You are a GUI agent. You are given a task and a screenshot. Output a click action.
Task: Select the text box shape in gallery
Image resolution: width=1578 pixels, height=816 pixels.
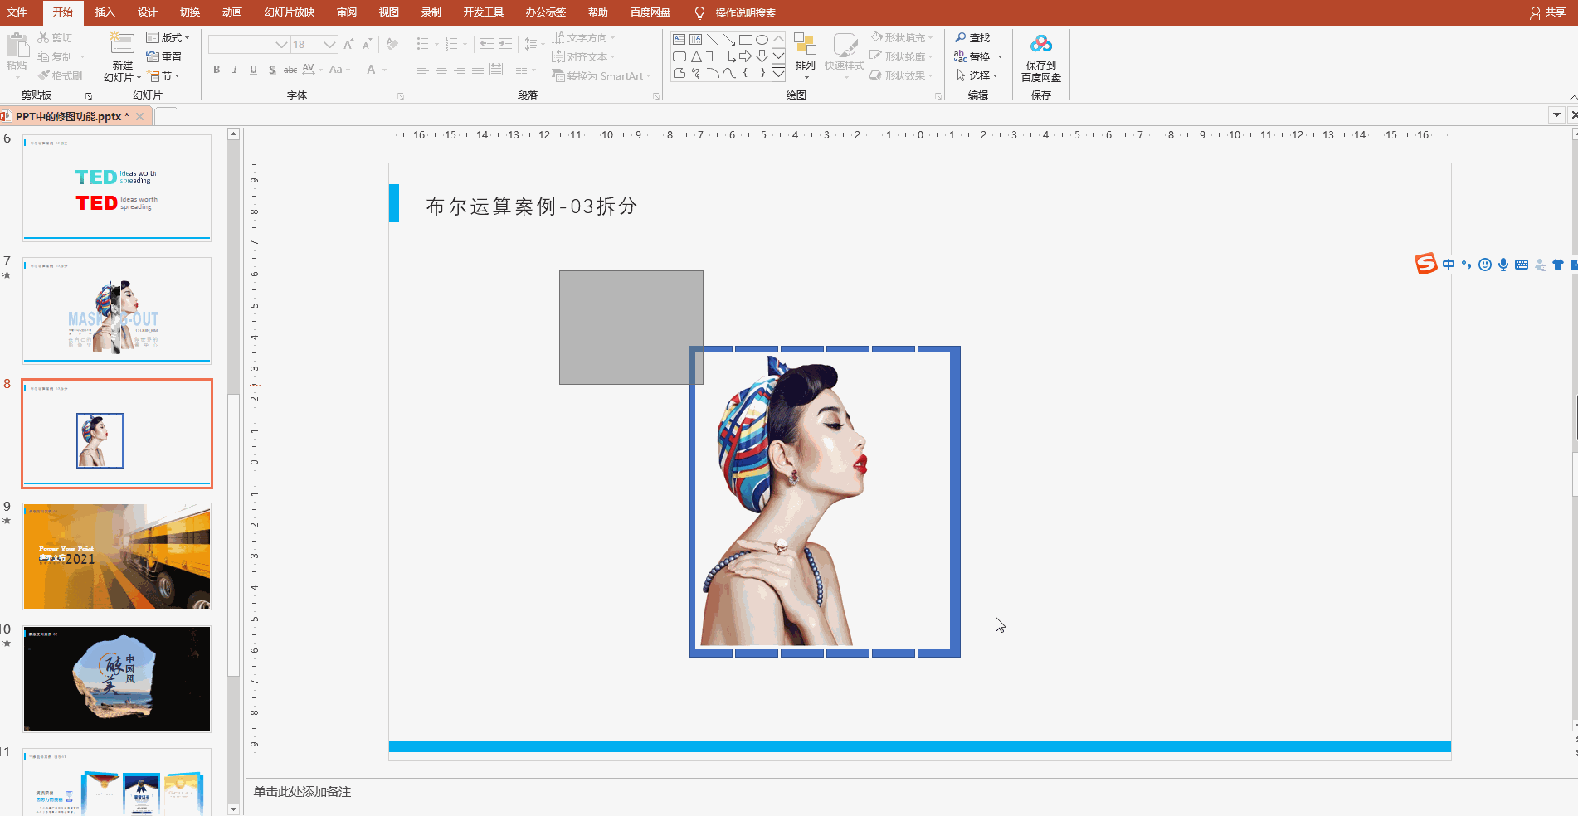point(679,40)
